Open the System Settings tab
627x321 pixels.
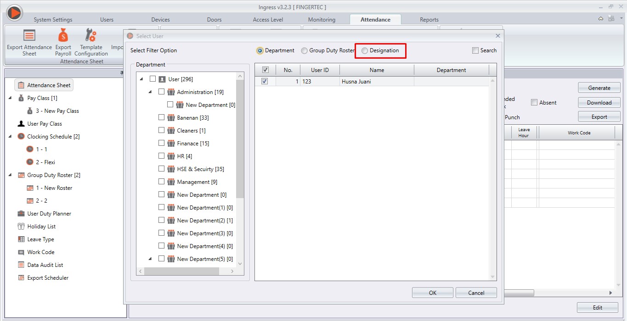tap(53, 20)
